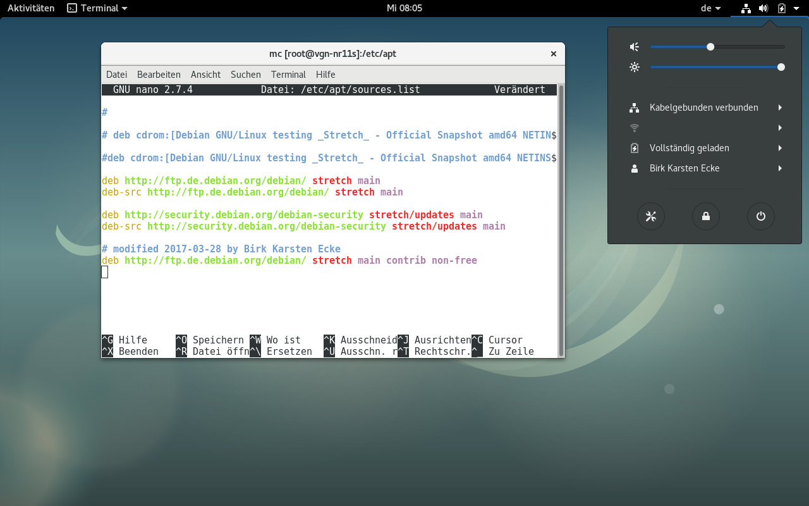Viewport: 809px width, 506px height.
Task: Click the Wi-Fi icon in system menu
Action: pos(635,128)
